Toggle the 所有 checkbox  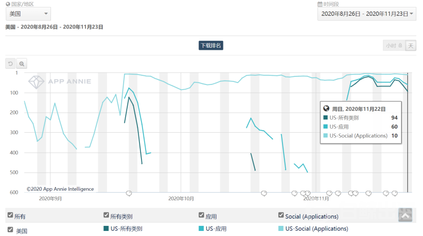point(10,216)
